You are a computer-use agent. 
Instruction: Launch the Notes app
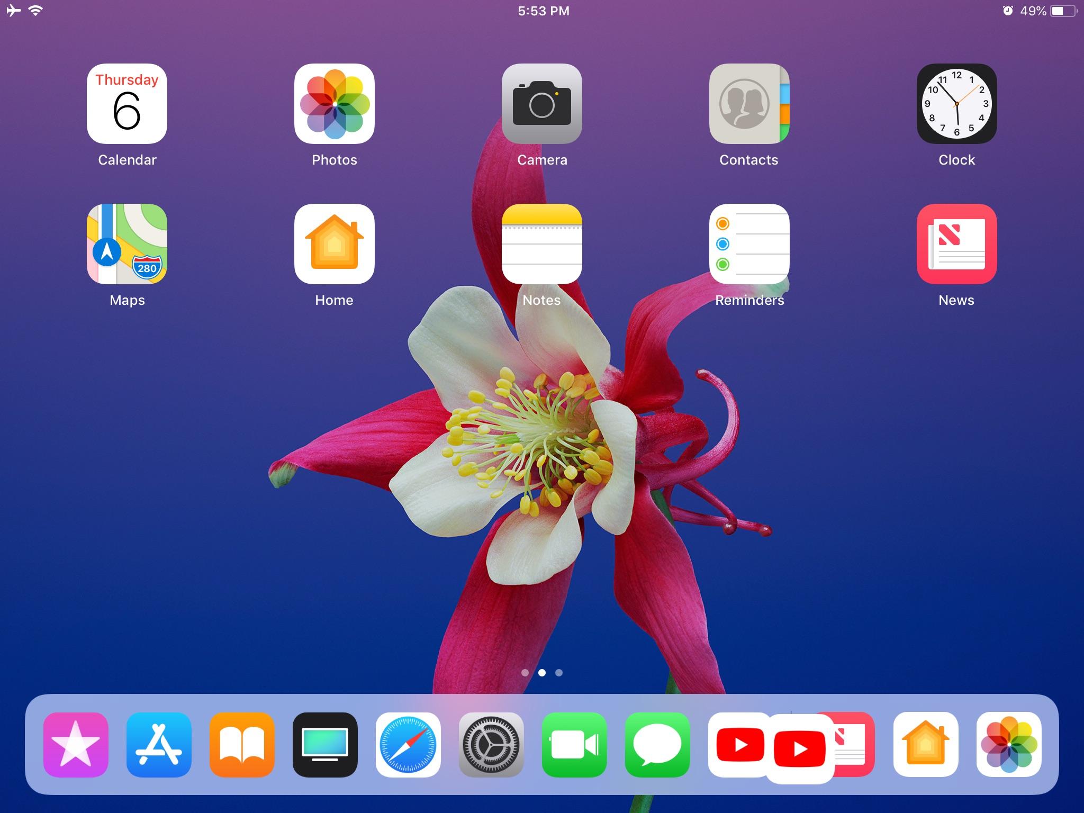tap(541, 245)
